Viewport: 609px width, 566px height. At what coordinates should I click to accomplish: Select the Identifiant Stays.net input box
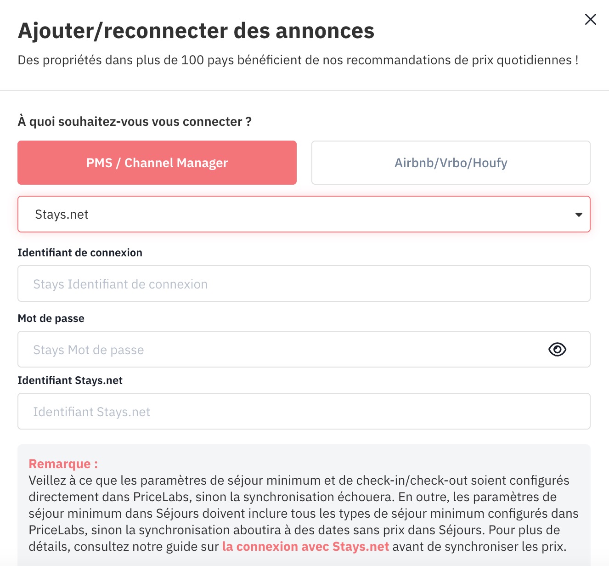click(304, 412)
